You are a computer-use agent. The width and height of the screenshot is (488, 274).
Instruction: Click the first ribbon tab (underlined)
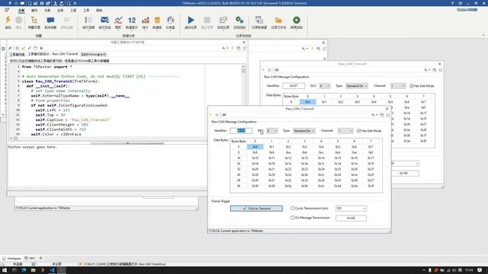tap(21, 11)
